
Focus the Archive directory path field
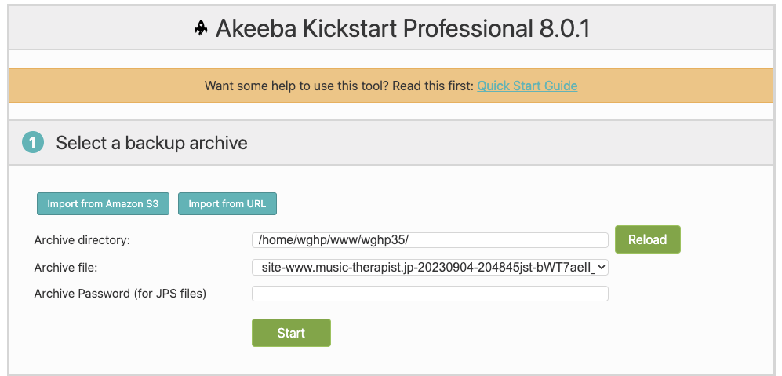430,240
